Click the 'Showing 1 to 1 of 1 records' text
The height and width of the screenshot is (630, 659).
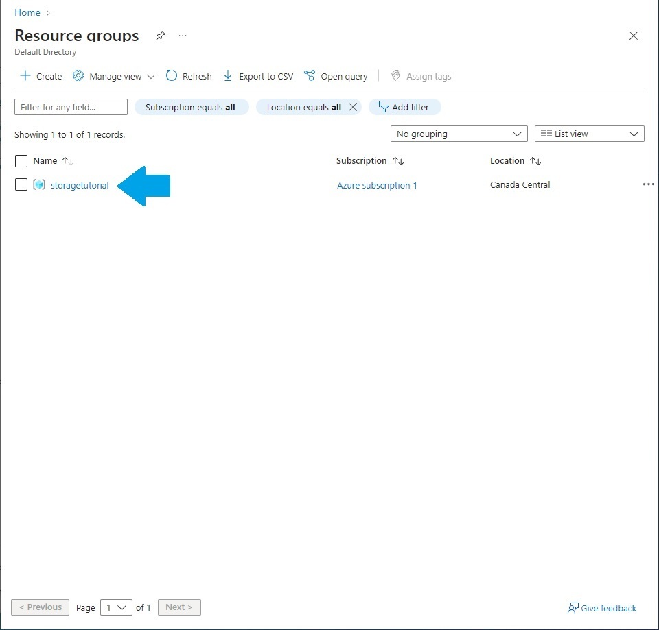(x=70, y=135)
